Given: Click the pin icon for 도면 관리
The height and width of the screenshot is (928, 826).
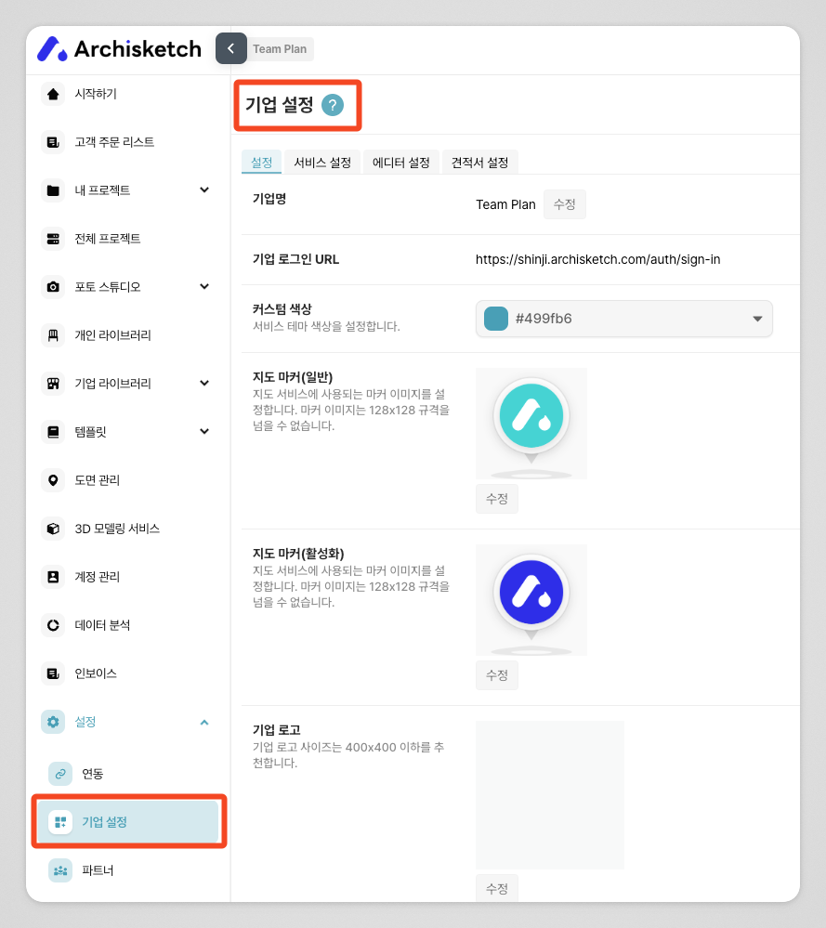Looking at the screenshot, I should [53, 480].
